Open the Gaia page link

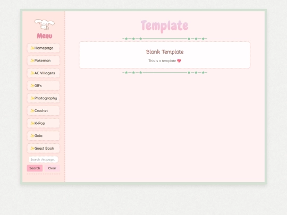(x=44, y=136)
